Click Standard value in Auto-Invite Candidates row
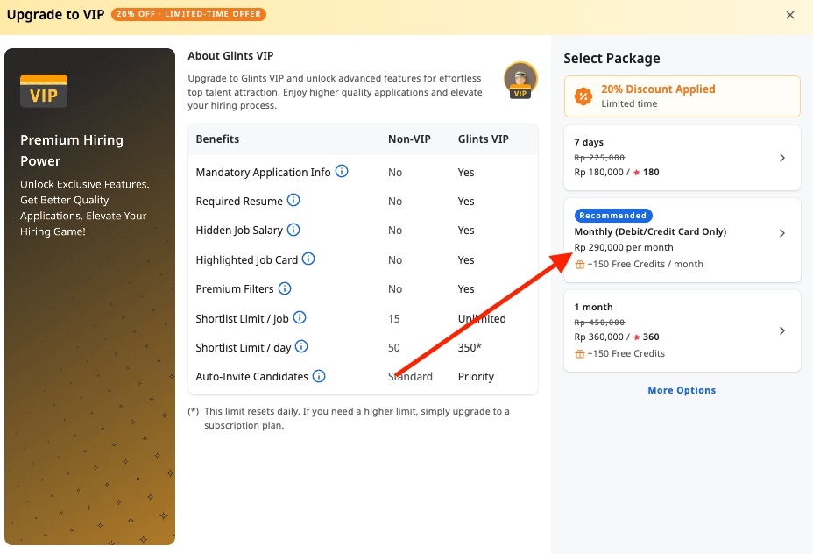Image resolution: width=813 pixels, height=554 pixels. [410, 377]
